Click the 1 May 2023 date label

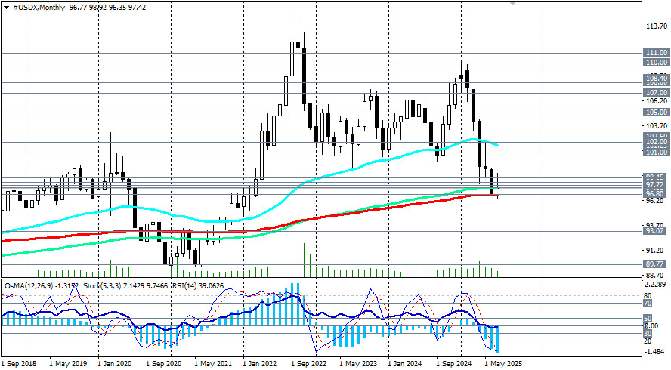pos(358,364)
